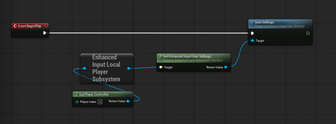This screenshot has height=124, width=336.
Task: Click the Player Index value field
Action: click(x=100, y=102)
